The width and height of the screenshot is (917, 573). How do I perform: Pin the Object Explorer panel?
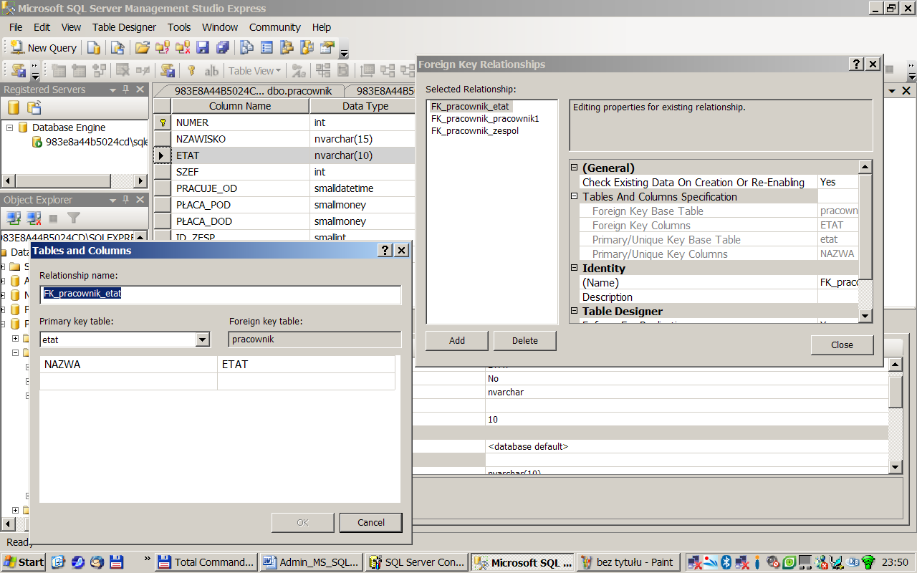pos(126,200)
